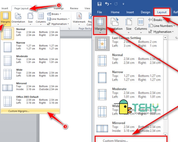
Task: Select Normal margin preset in left window
Action: coord(30,33)
